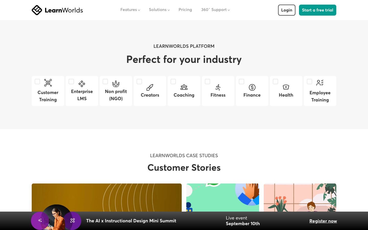
Task: Click the Employee Training person-checklist icon
Action: tap(320, 83)
